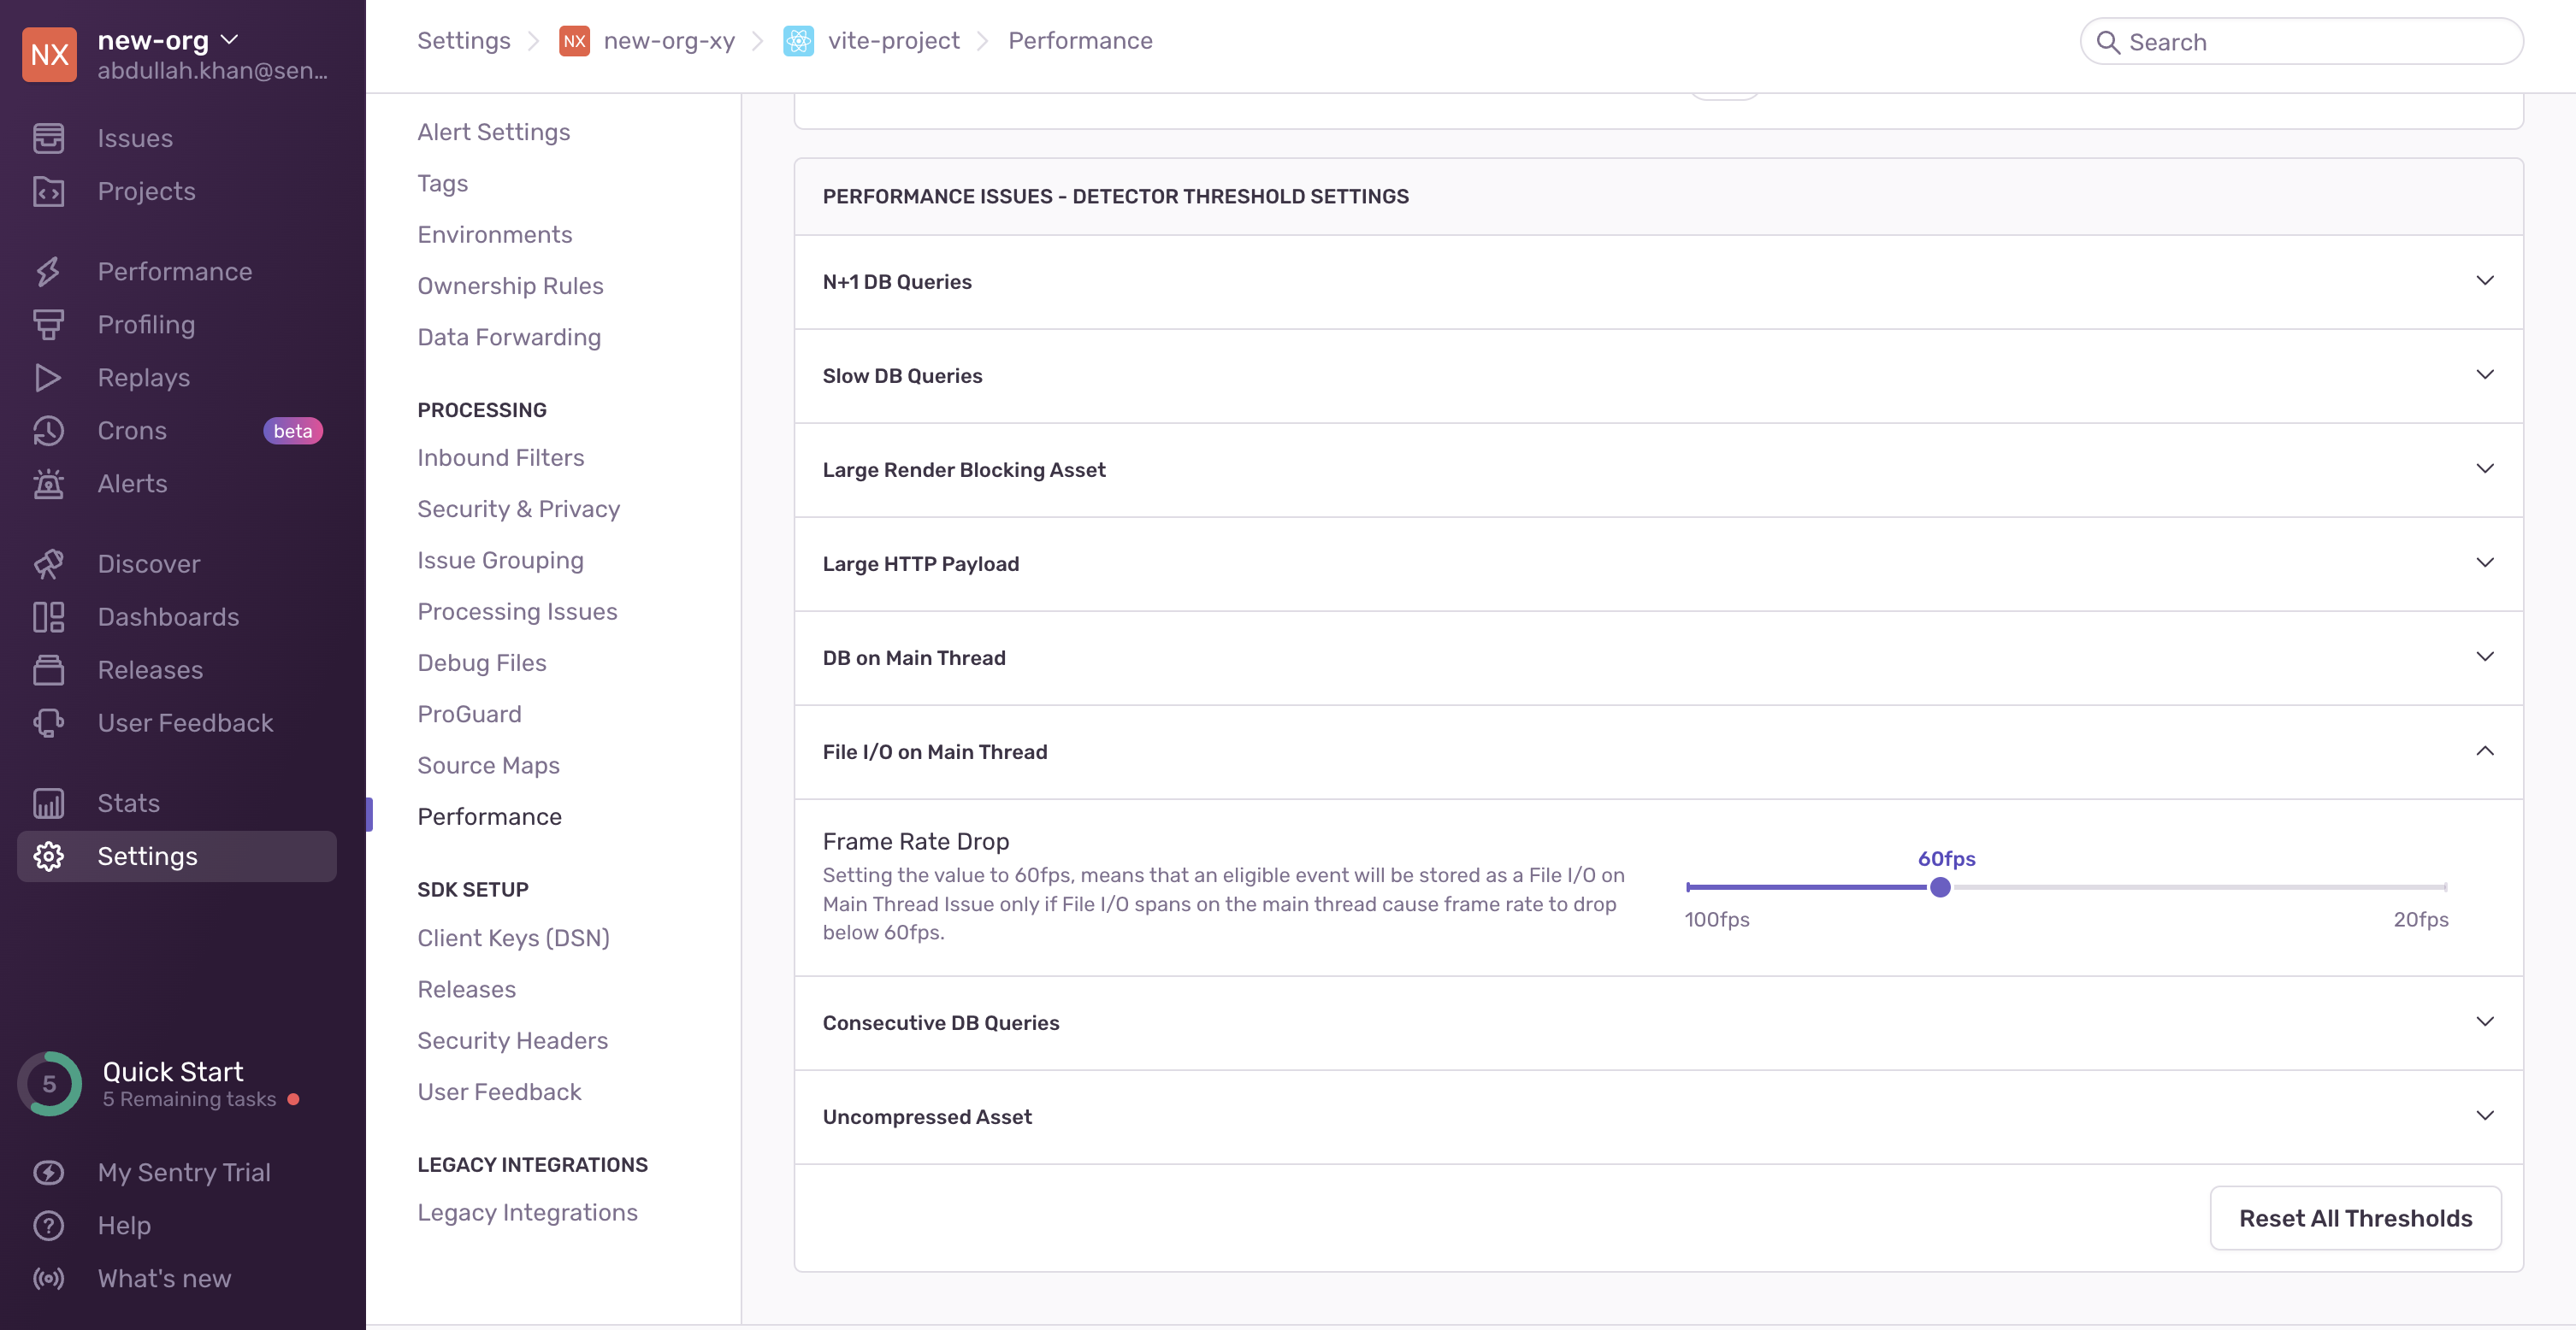
Task: Collapse File I/O on Main Thread section
Action: tap(2484, 750)
